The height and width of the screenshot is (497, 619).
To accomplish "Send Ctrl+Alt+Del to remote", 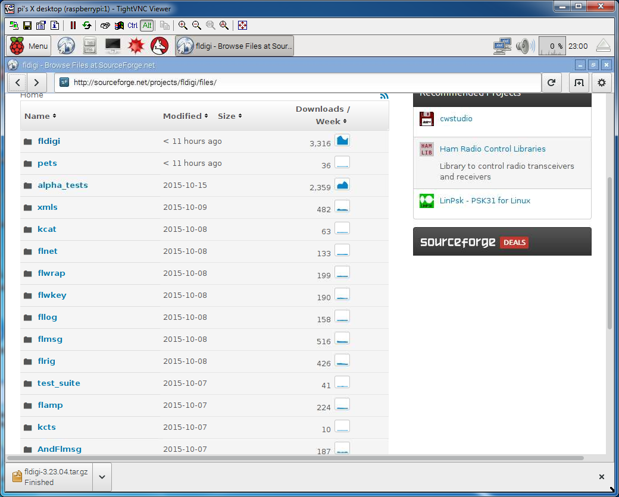I will click(105, 26).
